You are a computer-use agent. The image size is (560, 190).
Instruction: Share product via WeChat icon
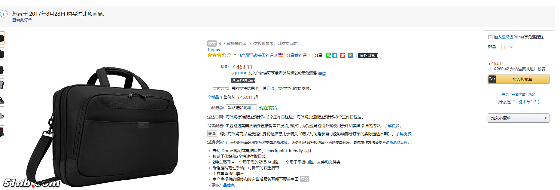[x=329, y=55]
